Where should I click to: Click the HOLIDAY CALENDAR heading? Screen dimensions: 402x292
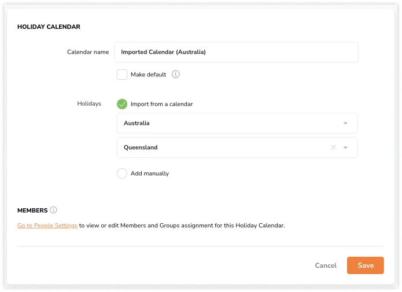(x=49, y=27)
